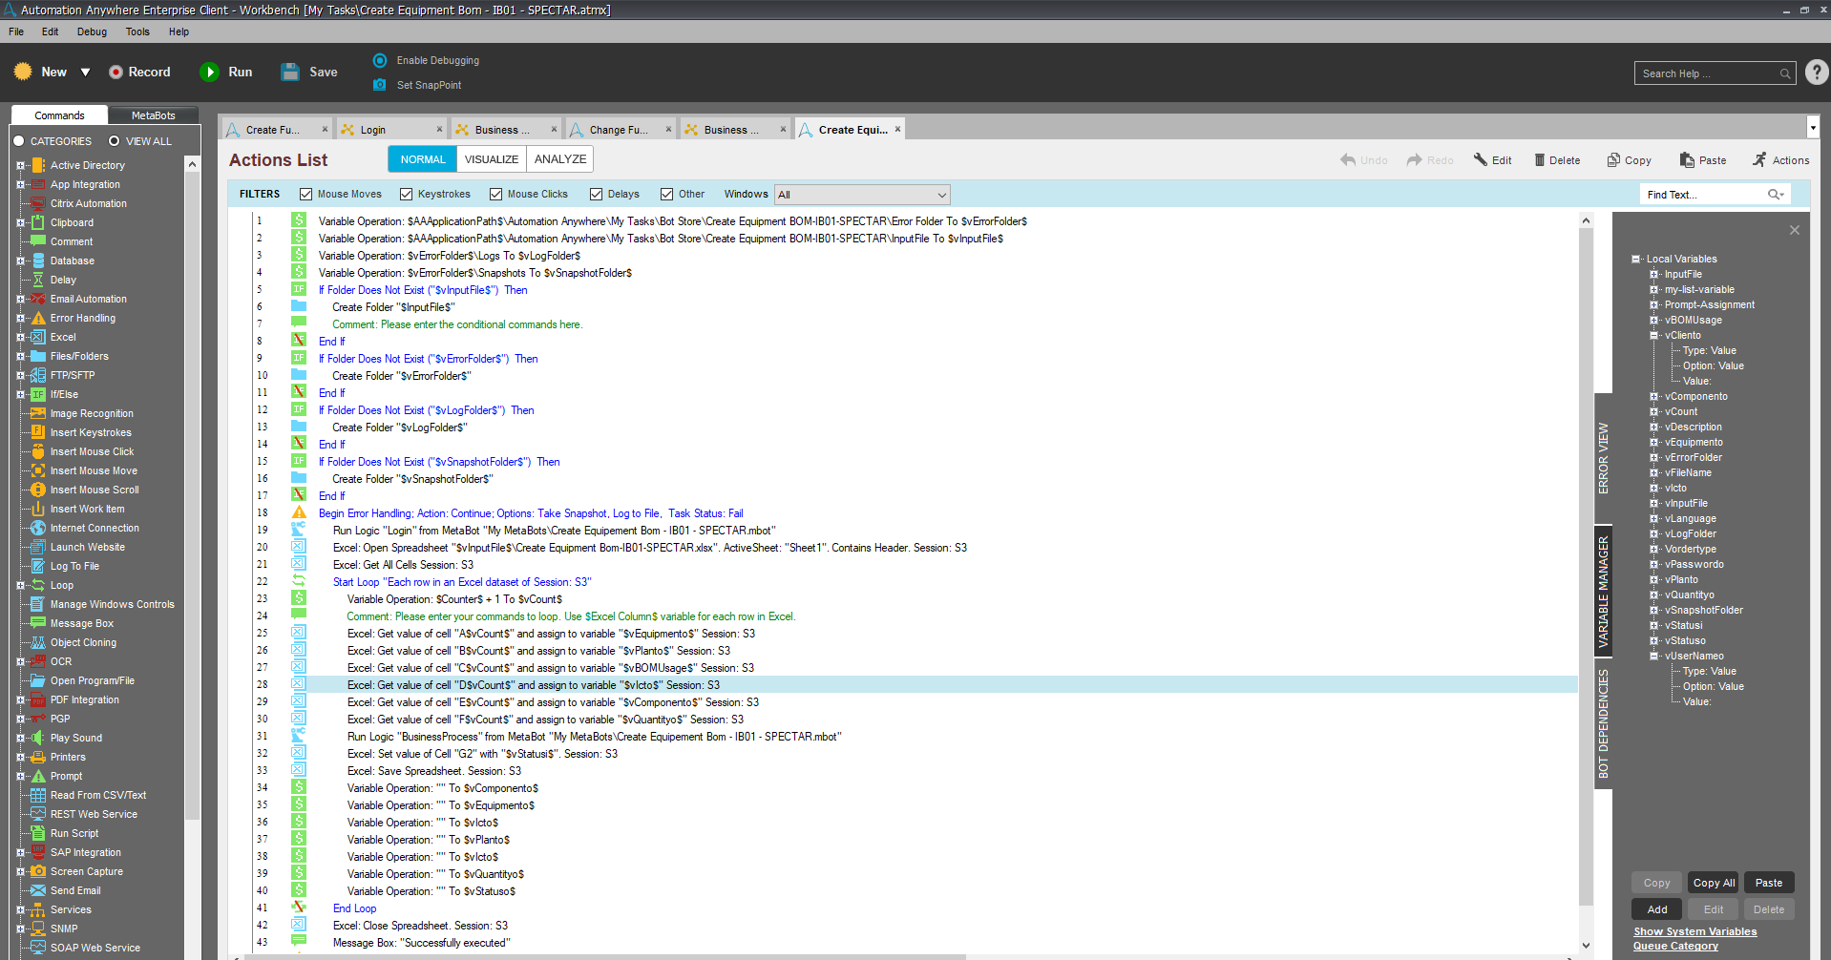This screenshot has height=960, width=1831.
Task: Click the Paste clipboard icon
Action: [x=1687, y=160]
